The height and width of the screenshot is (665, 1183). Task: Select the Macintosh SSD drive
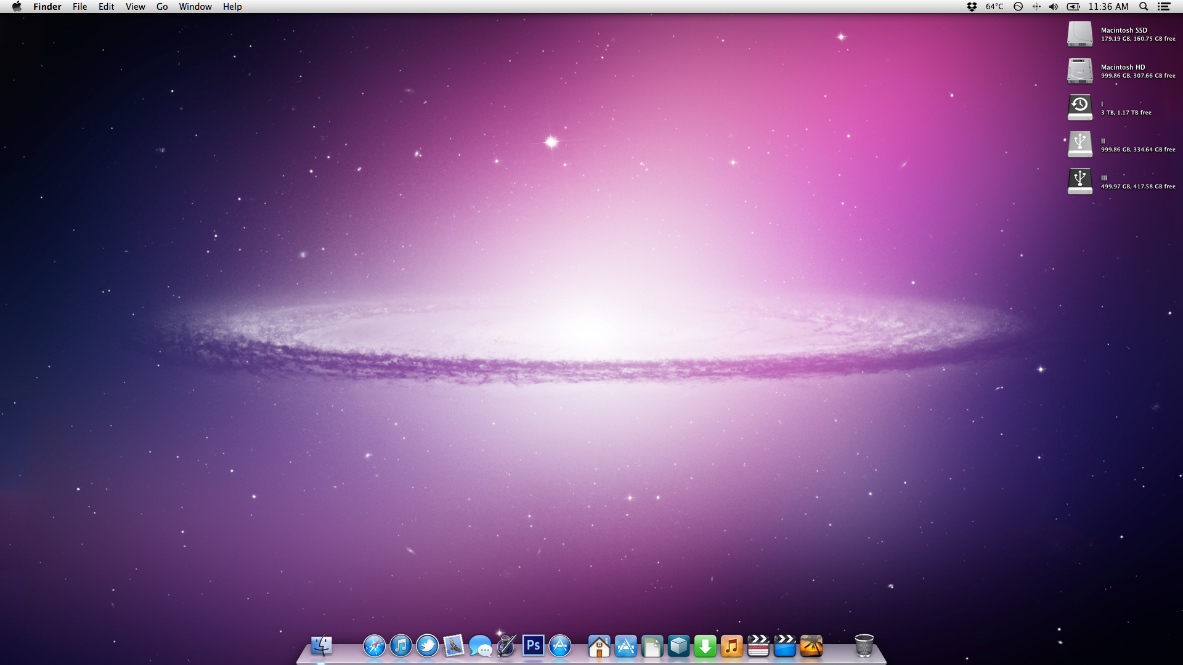[x=1080, y=34]
